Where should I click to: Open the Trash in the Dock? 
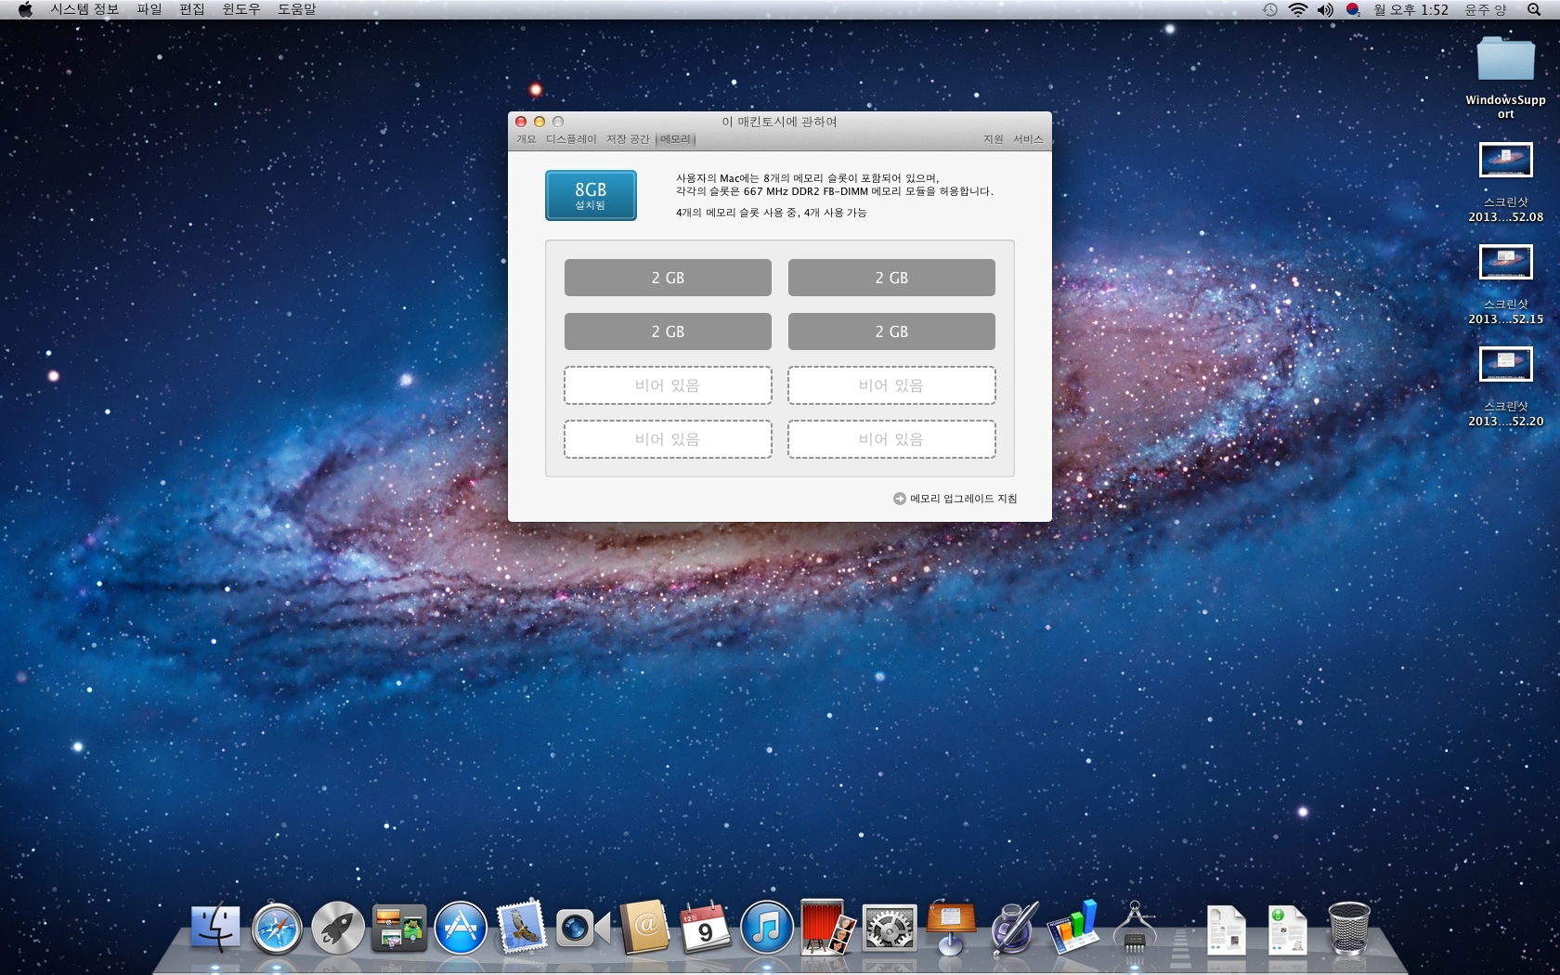(1348, 929)
